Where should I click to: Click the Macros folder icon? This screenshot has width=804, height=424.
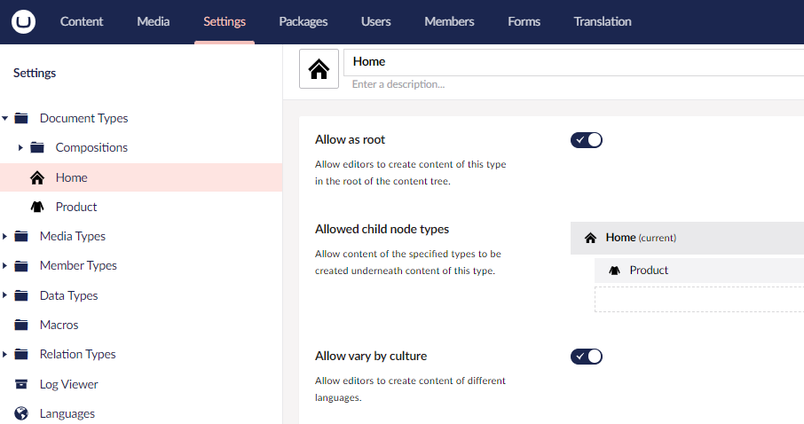22,325
